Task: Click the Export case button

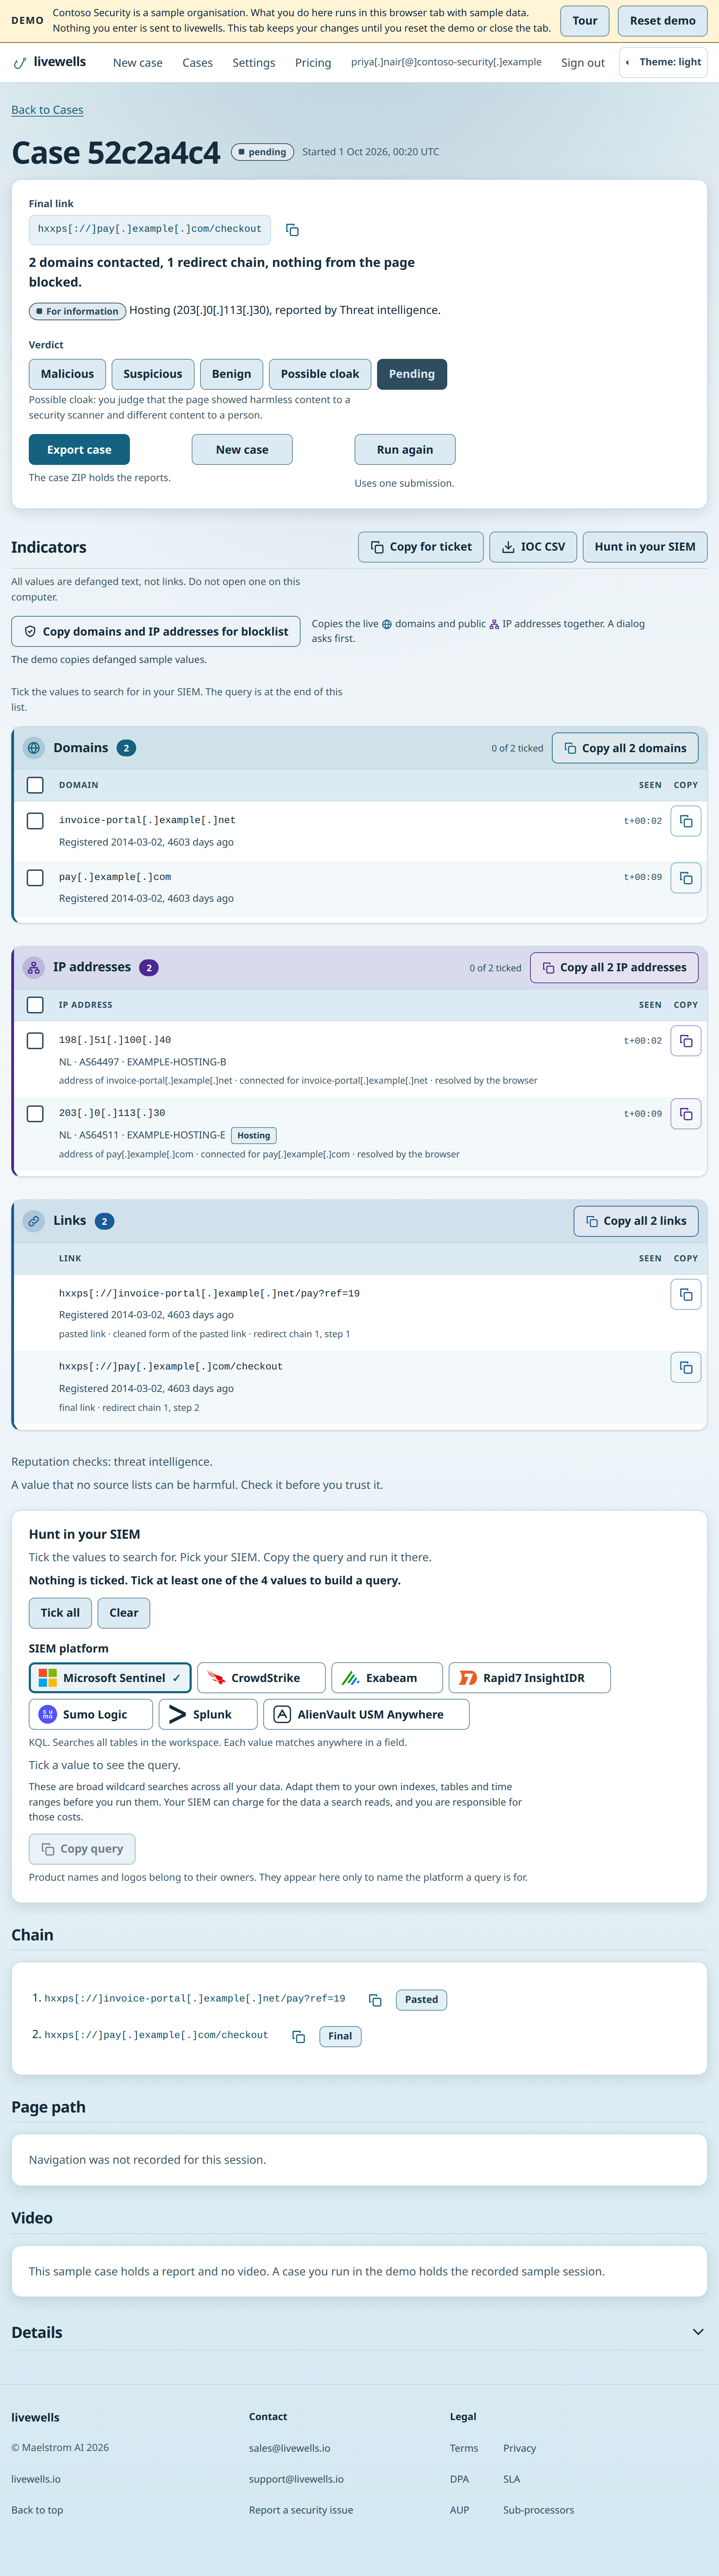Action: point(79,450)
